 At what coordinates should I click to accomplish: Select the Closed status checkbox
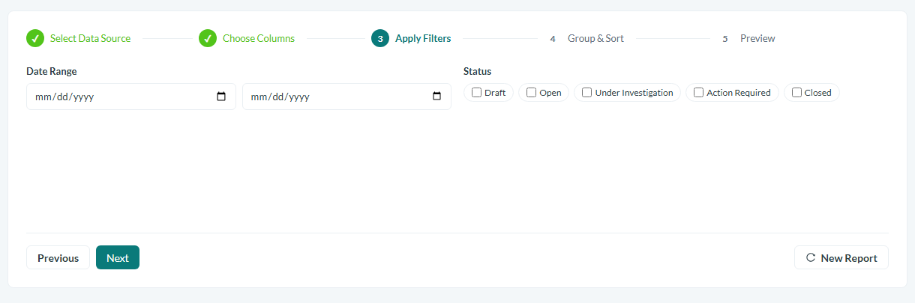(796, 93)
